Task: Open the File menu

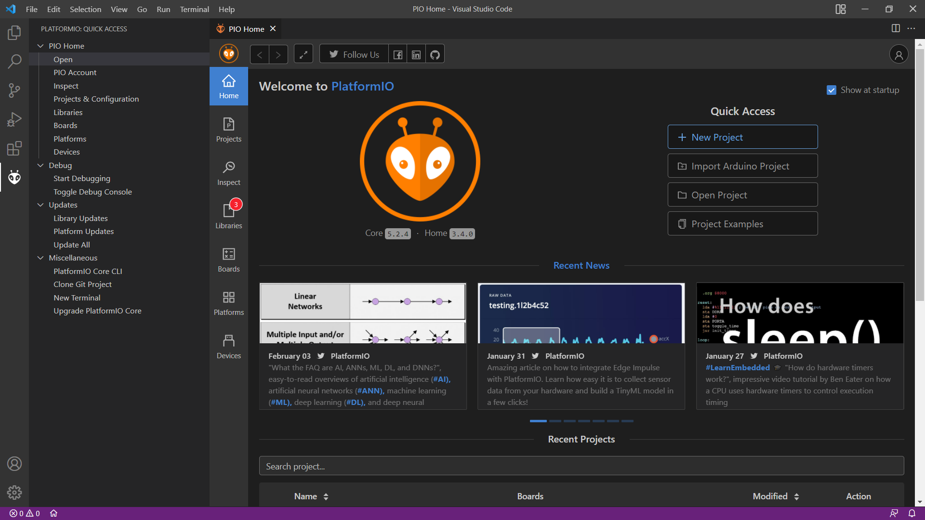Action: pos(31,9)
